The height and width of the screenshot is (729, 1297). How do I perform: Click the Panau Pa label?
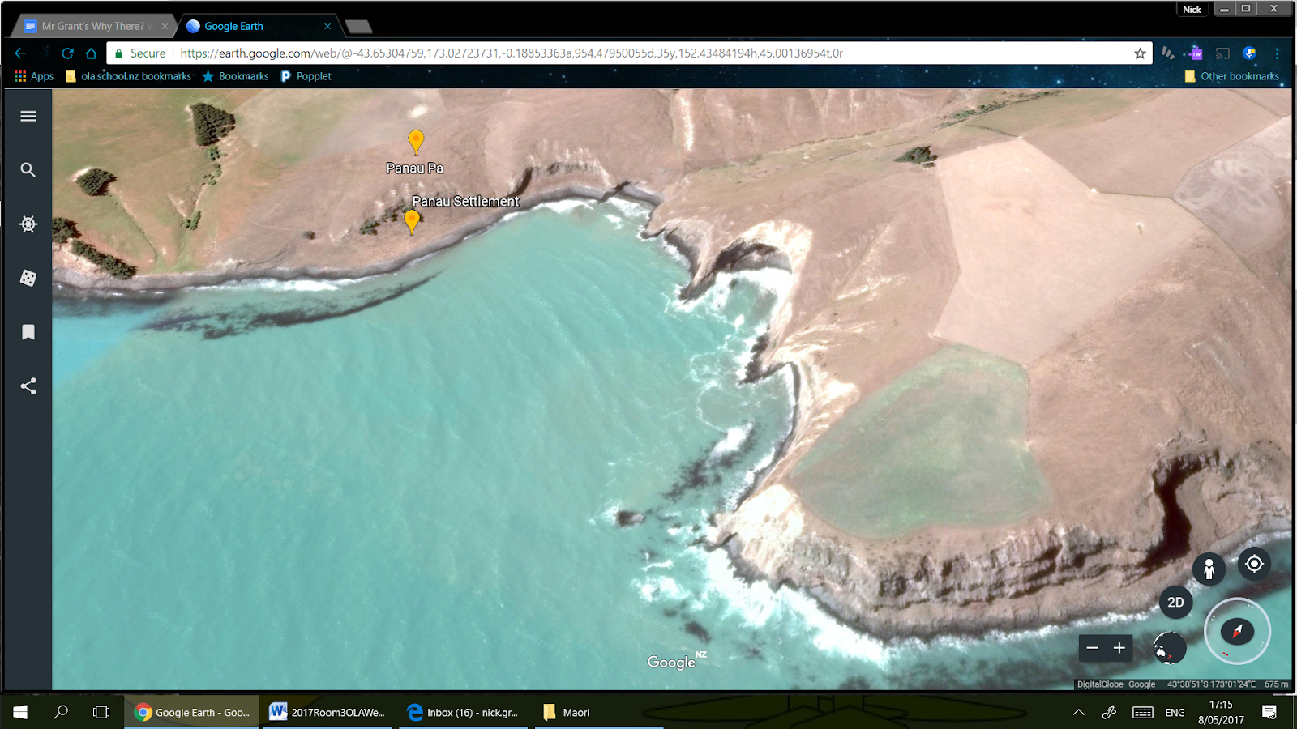[414, 168]
